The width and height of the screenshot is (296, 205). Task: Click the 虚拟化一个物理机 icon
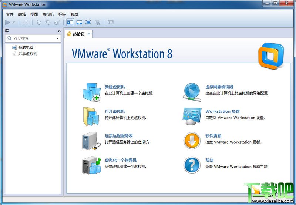tap(91, 165)
